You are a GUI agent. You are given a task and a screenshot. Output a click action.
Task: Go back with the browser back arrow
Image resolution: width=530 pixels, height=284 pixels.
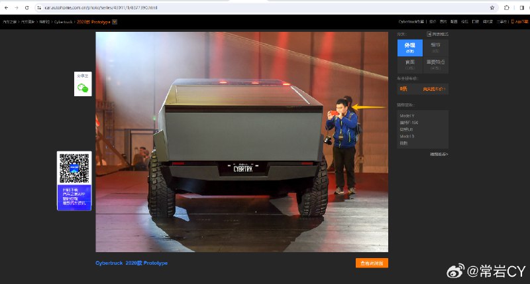tap(6, 7)
